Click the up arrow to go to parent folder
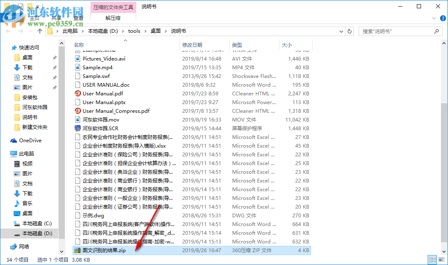Image resolution: width=448 pixels, height=265 pixels. point(39,31)
